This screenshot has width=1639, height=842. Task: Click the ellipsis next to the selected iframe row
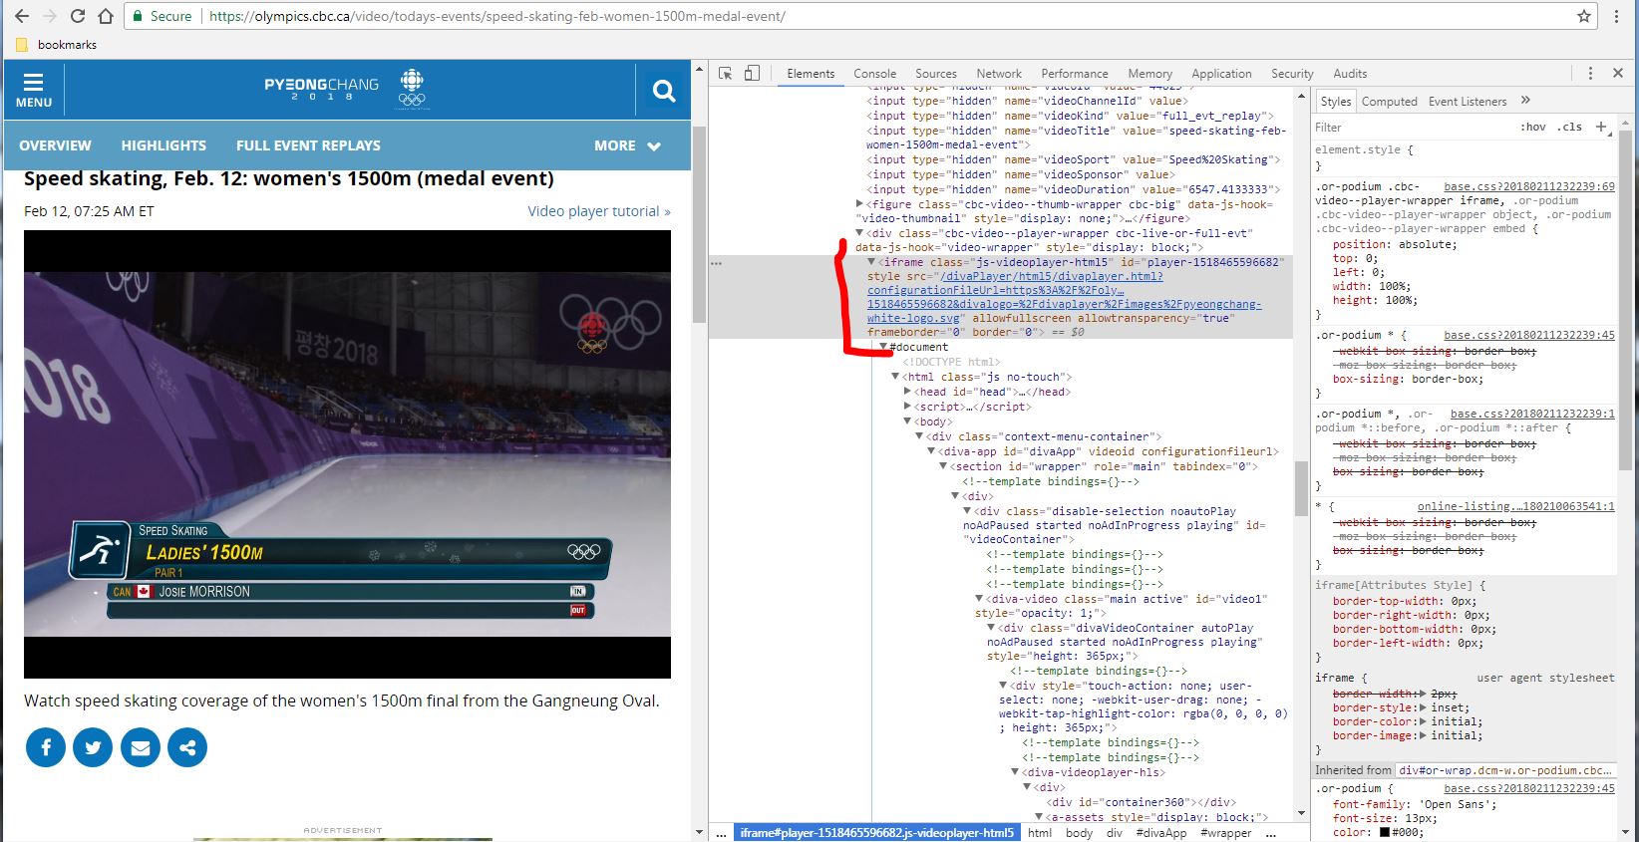pos(716,263)
